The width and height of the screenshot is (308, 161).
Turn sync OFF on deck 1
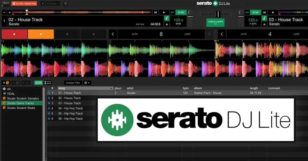[x=172, y=13]
